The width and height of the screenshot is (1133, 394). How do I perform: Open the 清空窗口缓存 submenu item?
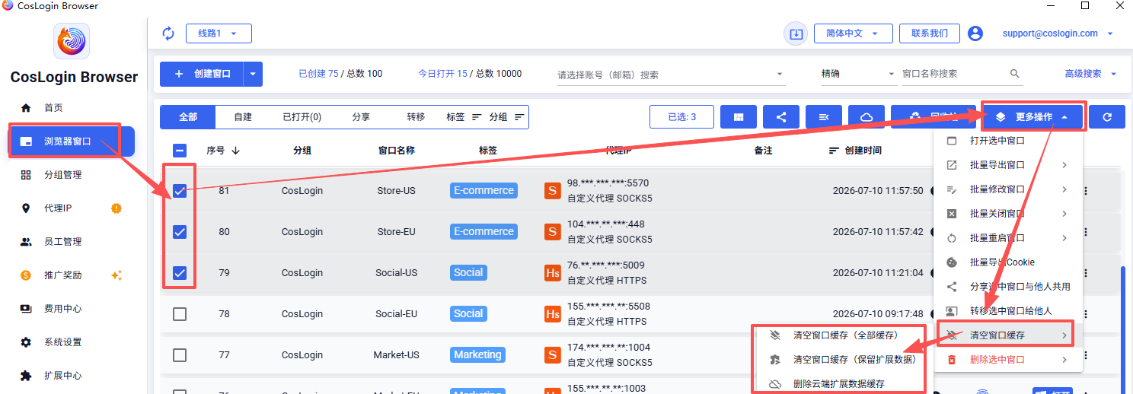1008,335
